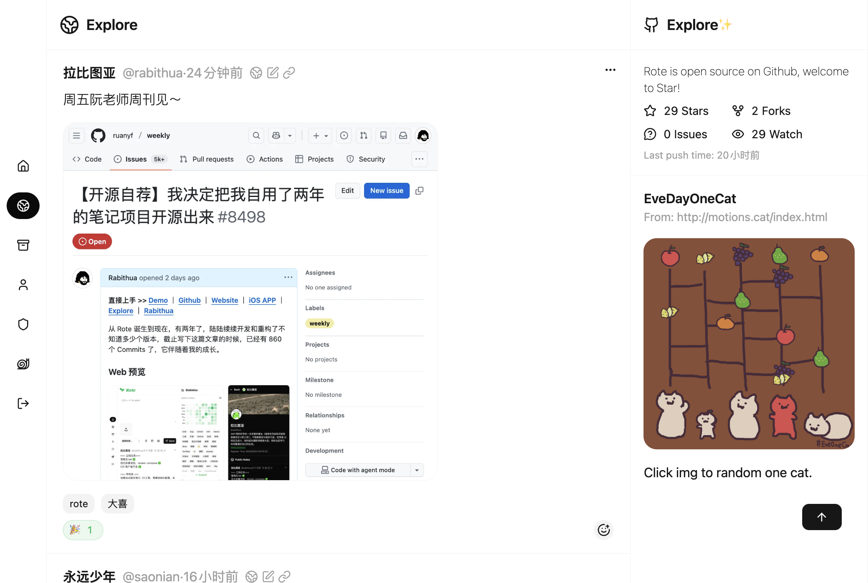Open the Profile icon in the sidebar
The image size is (868, 583).
coord(23,284)
